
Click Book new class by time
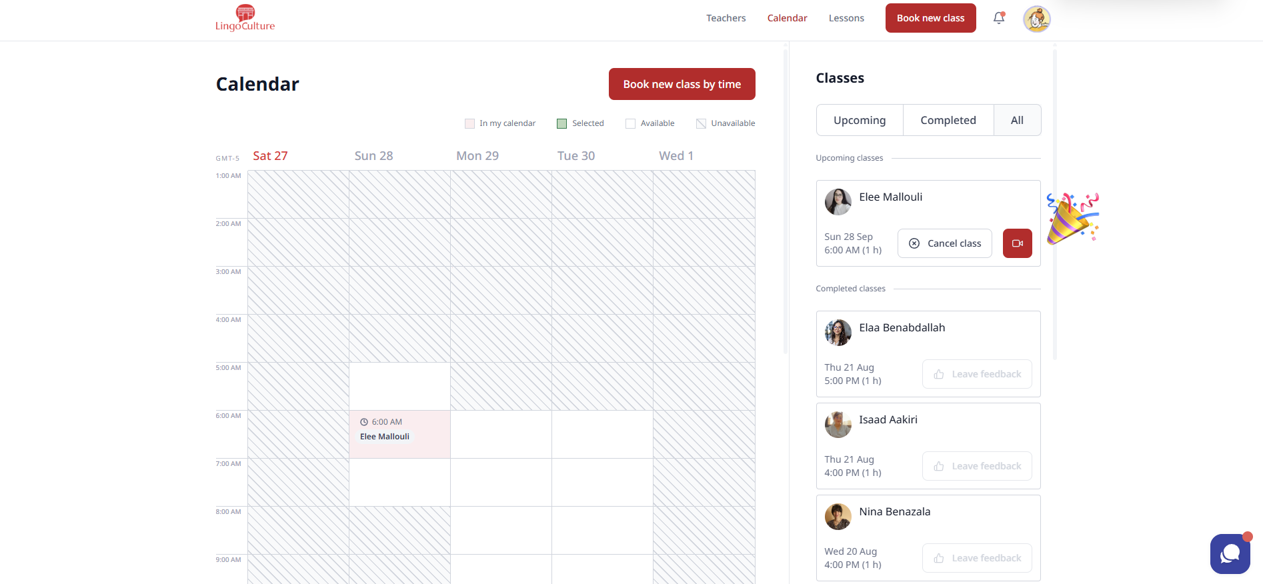(682, 84)
